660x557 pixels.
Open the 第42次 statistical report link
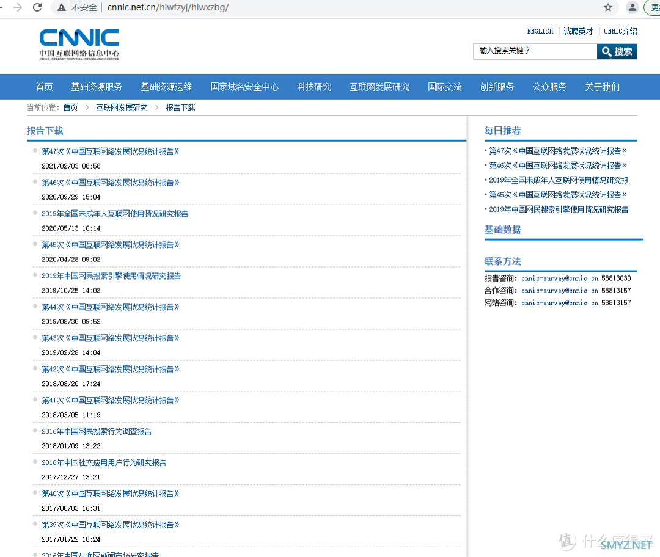coord(110,370)
